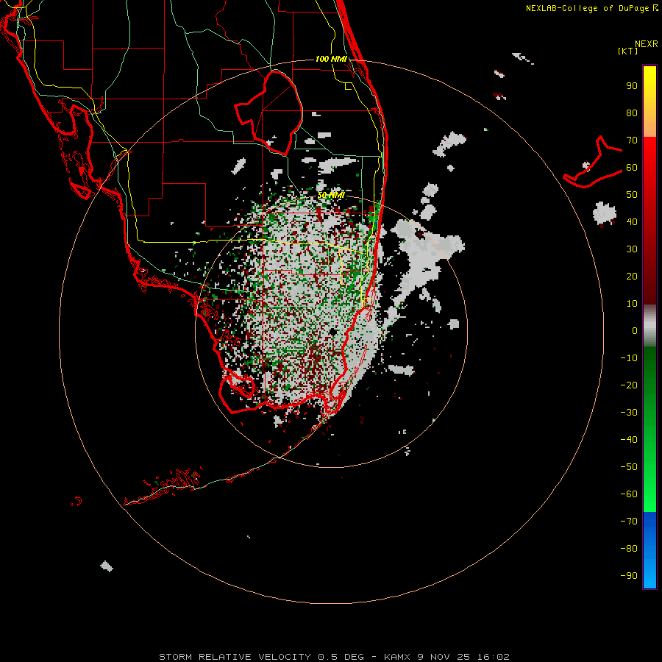Select the -50 value on velocity scale

coord(629,467)
